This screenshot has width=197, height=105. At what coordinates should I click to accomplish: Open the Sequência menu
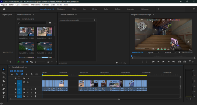tap(25, 5)
